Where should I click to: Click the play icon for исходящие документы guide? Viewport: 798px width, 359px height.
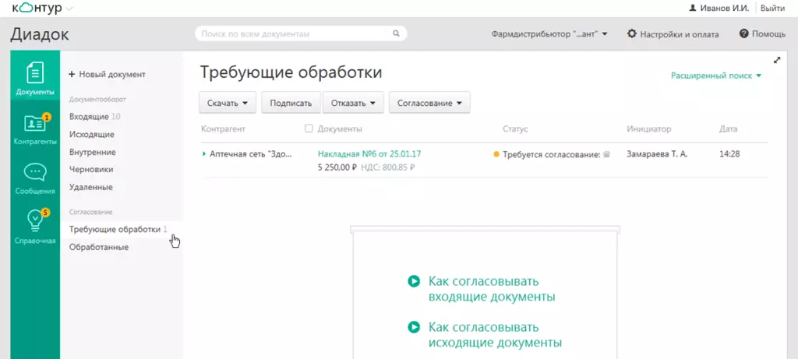click(x=414, y=327)
